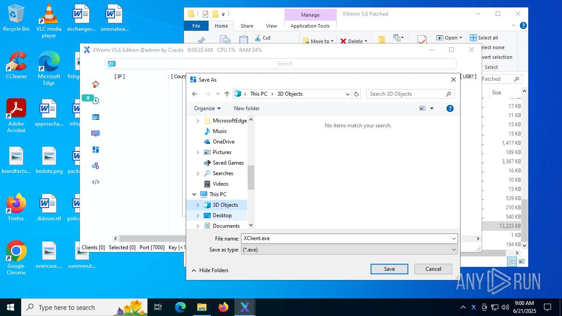Open Task View on the taskbar
The width and height of the screenshot is (562, 316).
[x=158, y=307]
